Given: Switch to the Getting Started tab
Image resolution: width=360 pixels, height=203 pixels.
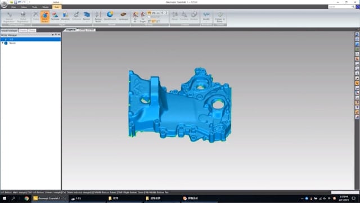Looking at the screenshot, I should pyautogui.click(x=86, y=30).
